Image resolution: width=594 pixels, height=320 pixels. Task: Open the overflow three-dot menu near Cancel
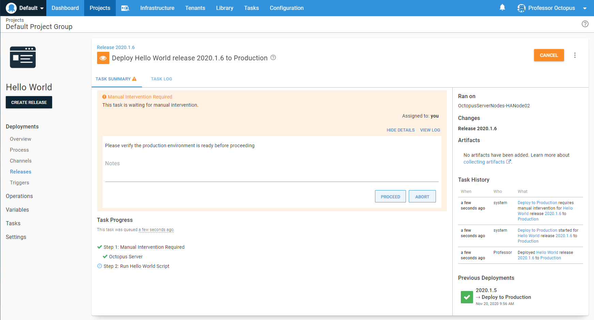tap(575, 55)
